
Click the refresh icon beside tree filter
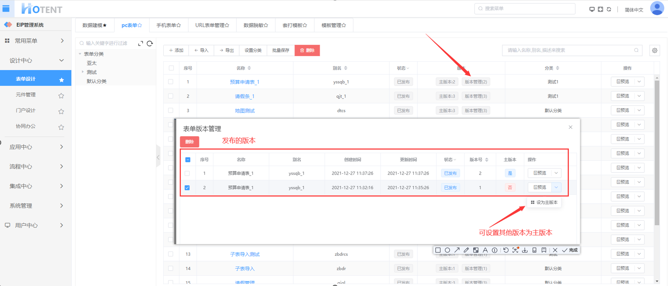150,43
